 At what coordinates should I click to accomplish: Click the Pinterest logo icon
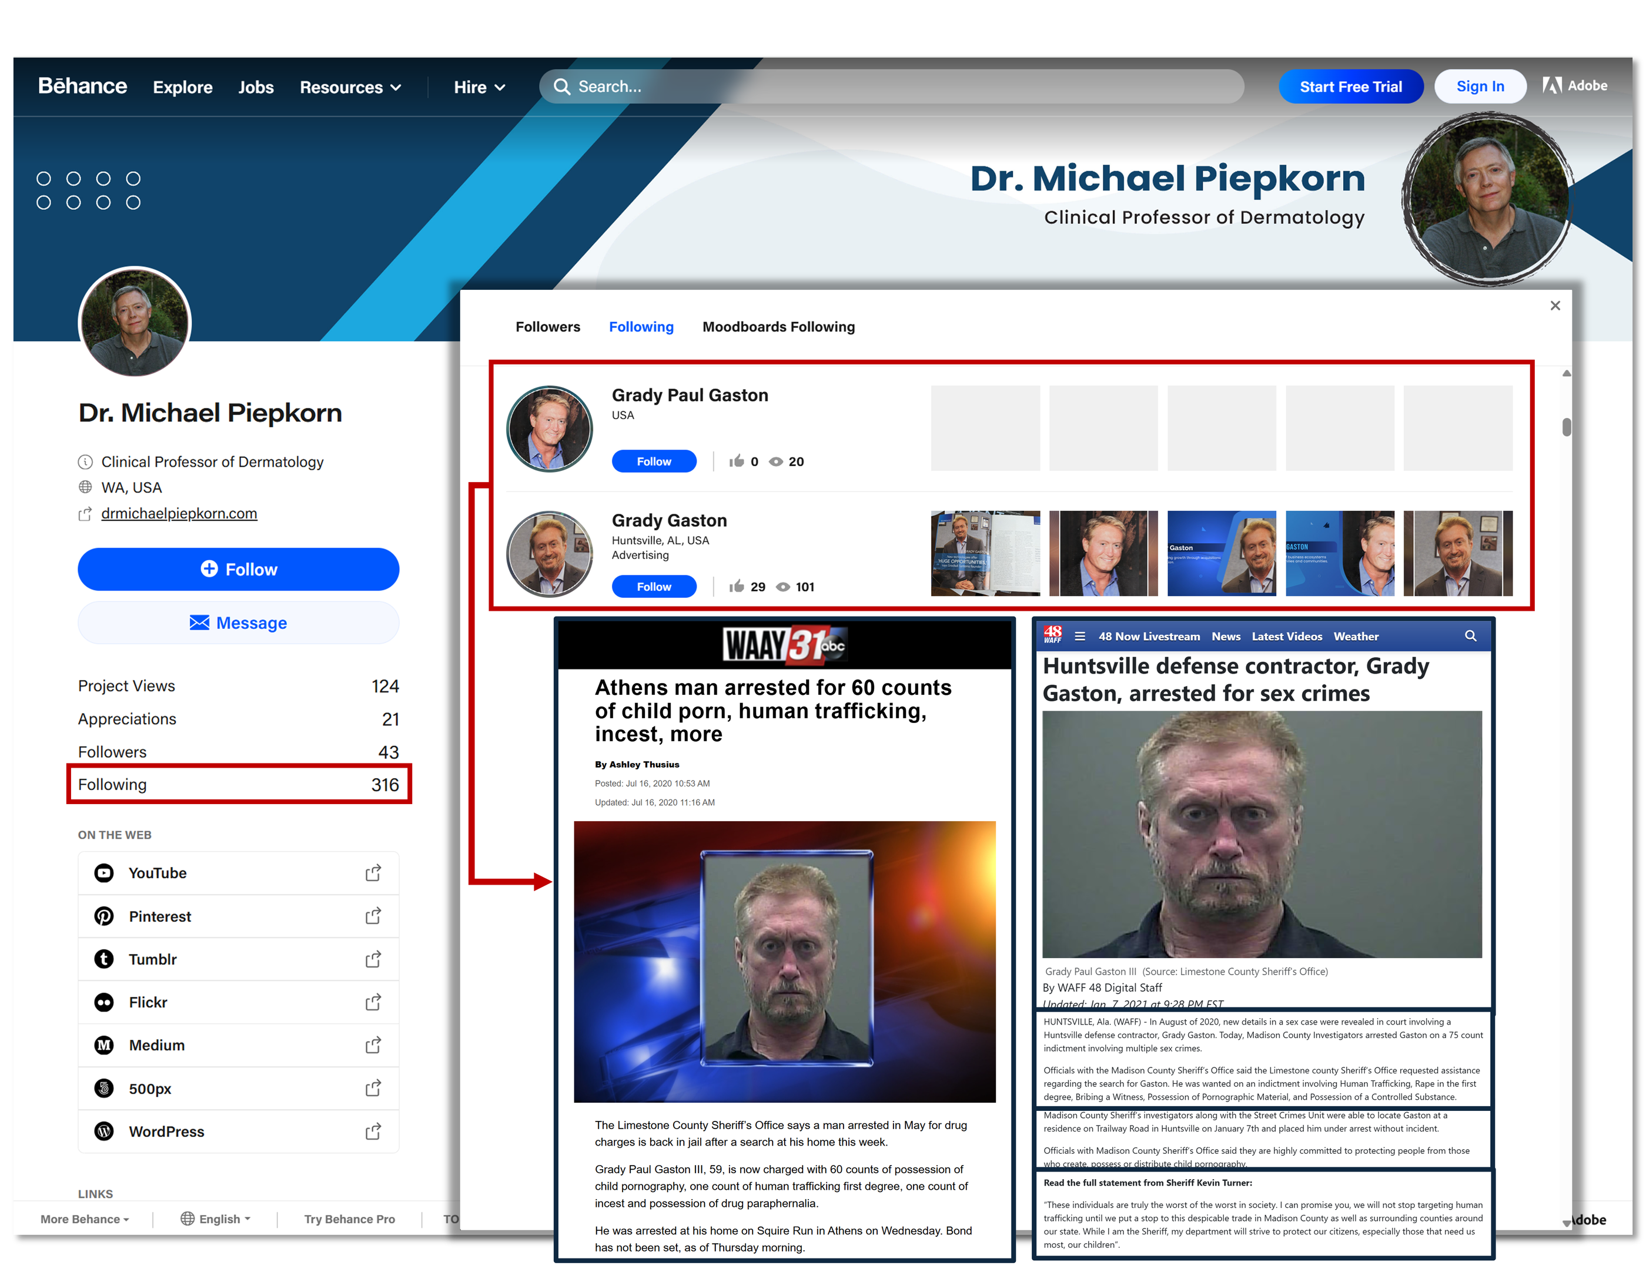(x=104, y=916)
